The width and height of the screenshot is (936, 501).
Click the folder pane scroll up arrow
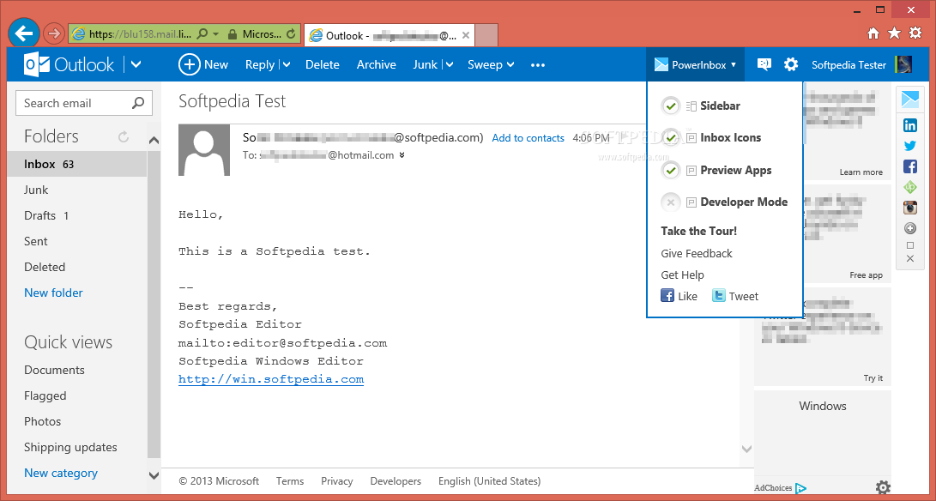pyautogui.click(x=154, y=141)
